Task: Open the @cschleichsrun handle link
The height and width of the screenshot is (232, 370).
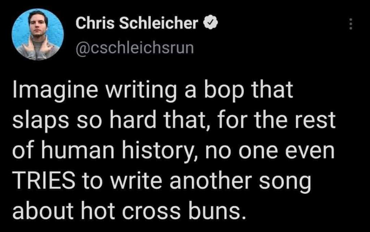Action: (134, 48)
